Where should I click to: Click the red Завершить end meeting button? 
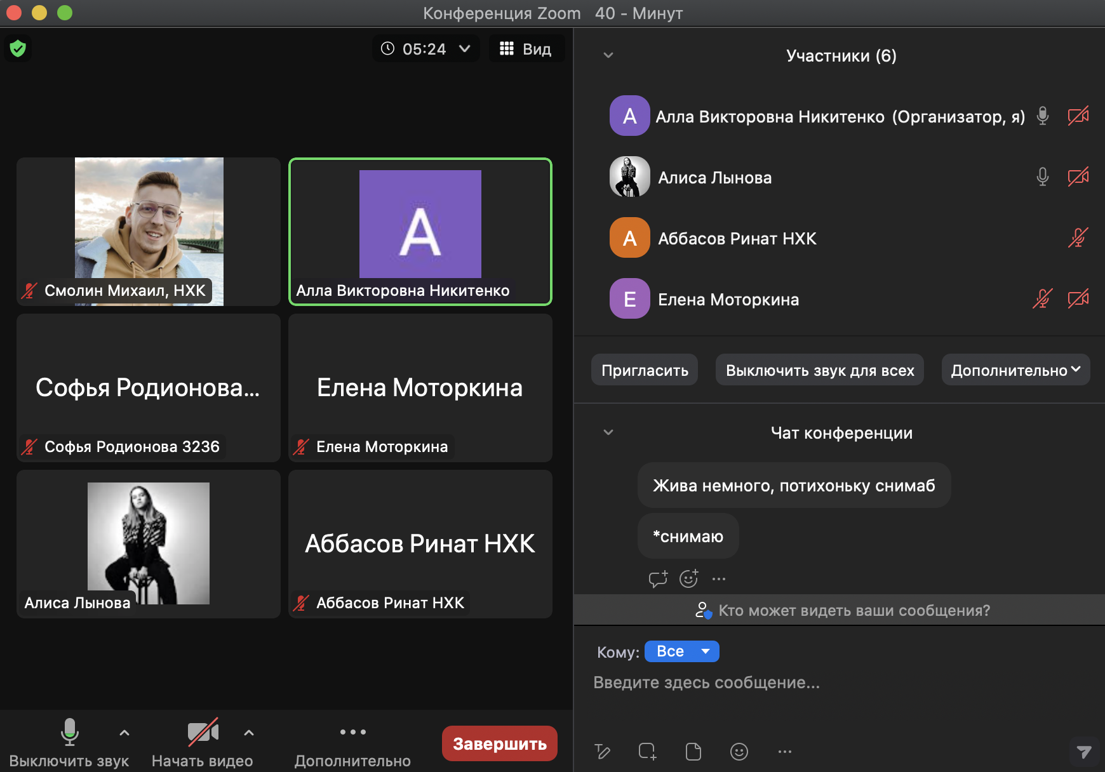pos(500,743)
